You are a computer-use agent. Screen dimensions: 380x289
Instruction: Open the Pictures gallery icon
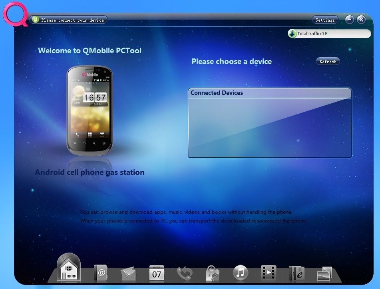tap(324, 275)
